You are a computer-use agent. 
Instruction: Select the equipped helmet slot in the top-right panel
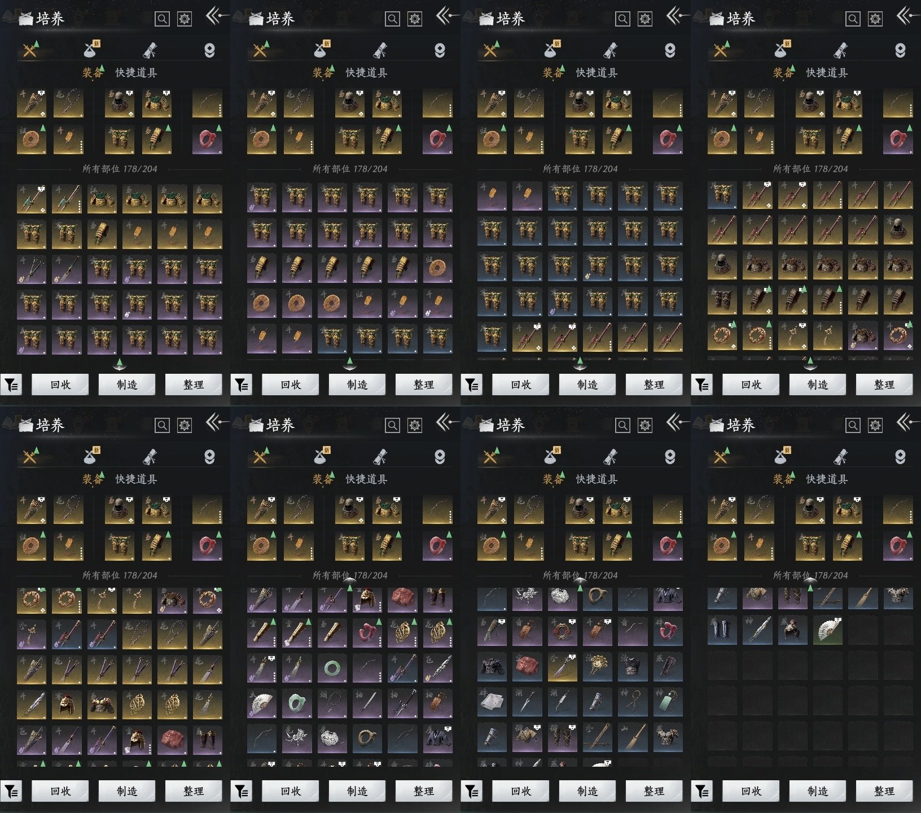point(810,103)
